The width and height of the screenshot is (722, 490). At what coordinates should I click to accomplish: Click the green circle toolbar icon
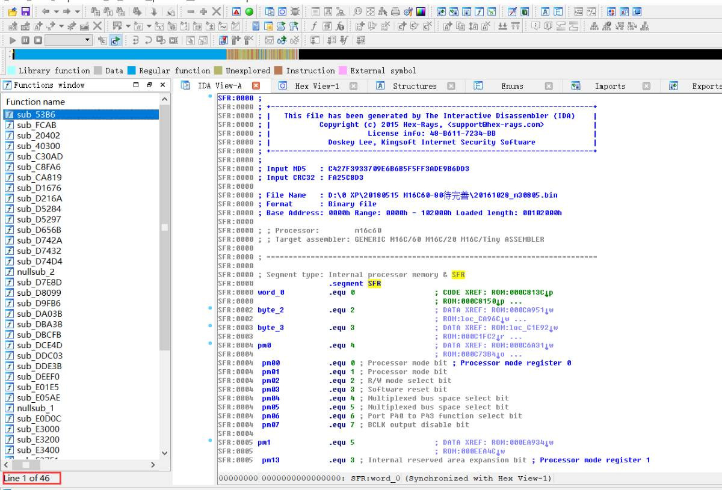pos(249,11)
